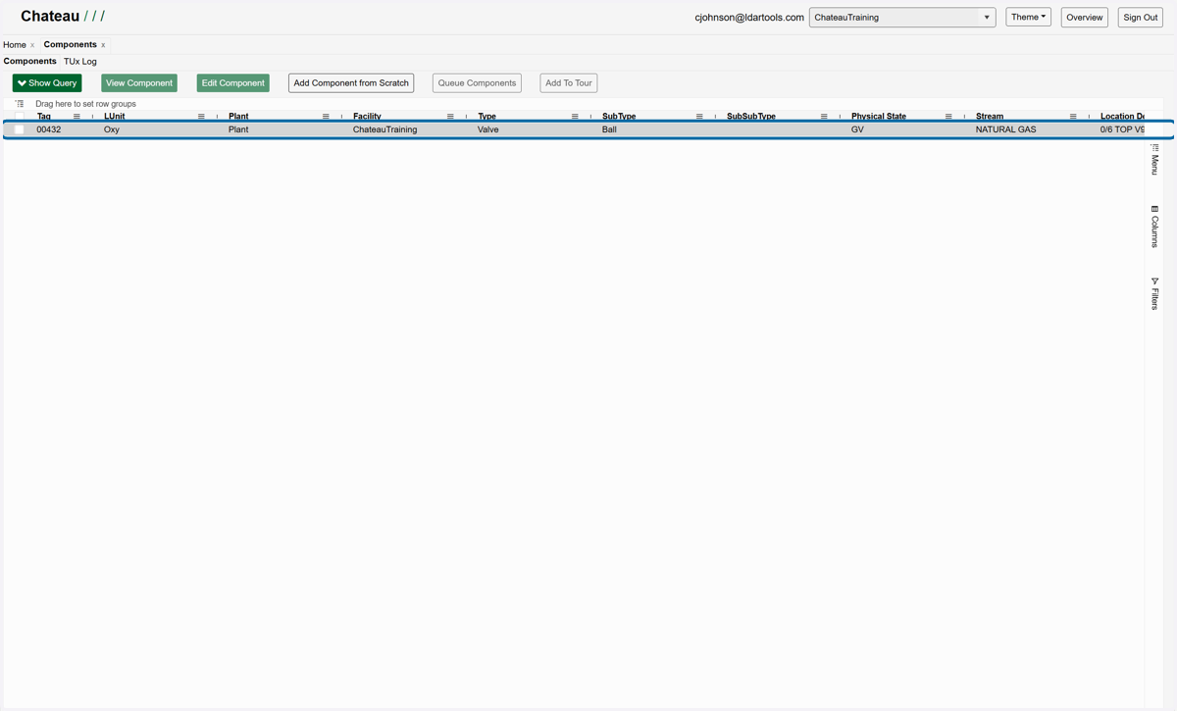Open the Facility column menu icon
Image resolution: width=1177 pixels, height=711 pixels.
point(450,117)
